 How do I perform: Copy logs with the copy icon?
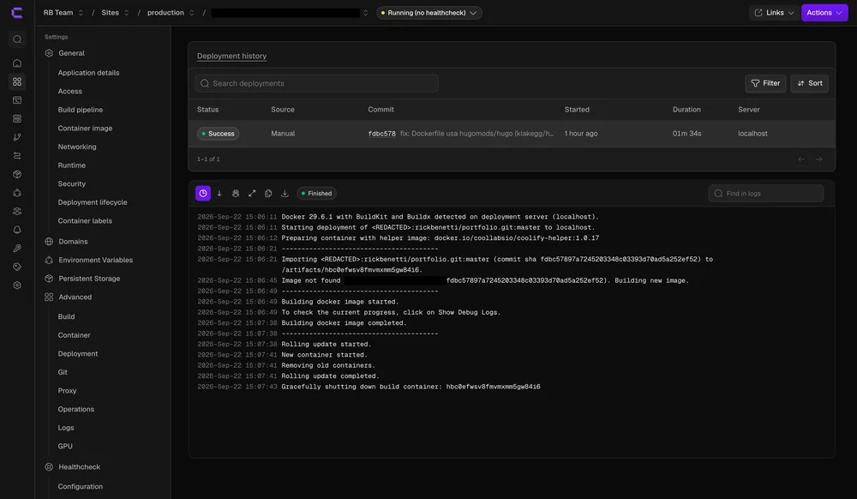tap(268, 194)
